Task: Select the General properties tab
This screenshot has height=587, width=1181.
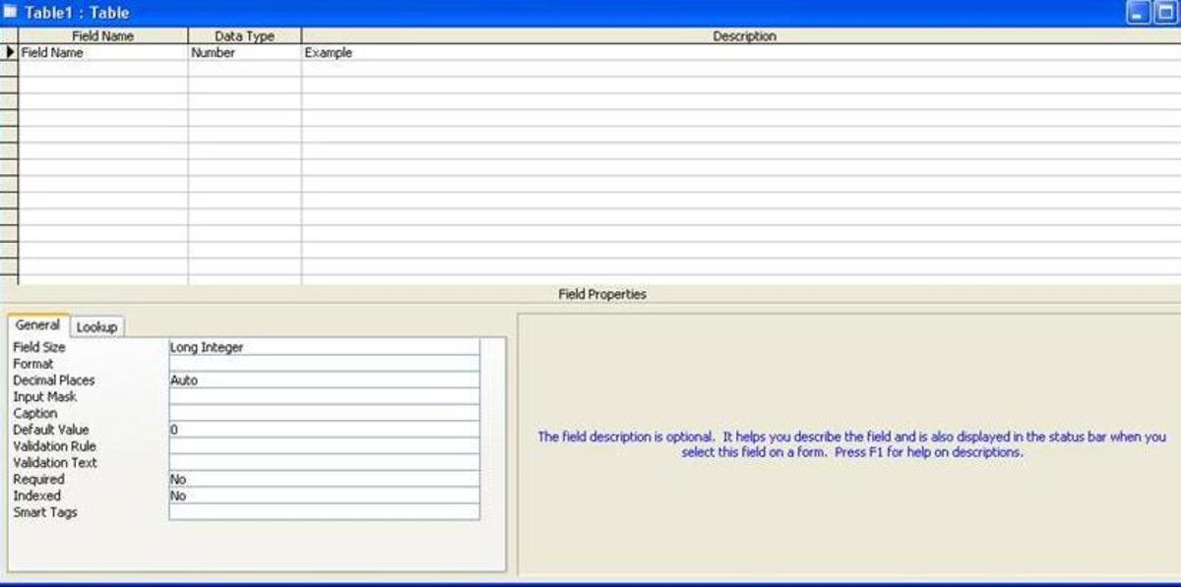Action: click(x=37, y=325)
